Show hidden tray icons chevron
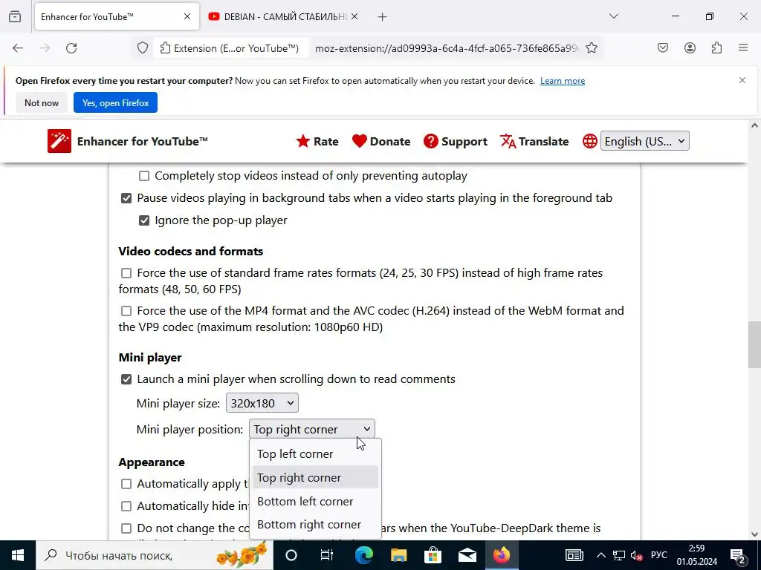The image size is (761, 570). [x=600, y=555]
